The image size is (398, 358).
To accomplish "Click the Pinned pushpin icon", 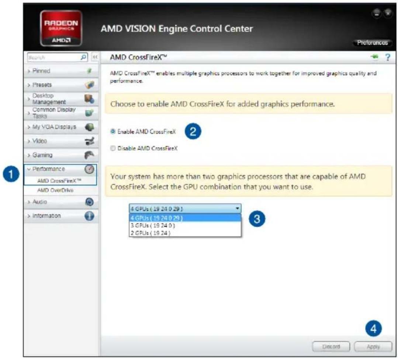I will [89, 71].
